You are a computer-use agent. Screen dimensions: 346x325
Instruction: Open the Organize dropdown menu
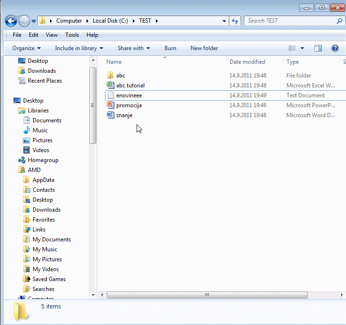[26, 48]
